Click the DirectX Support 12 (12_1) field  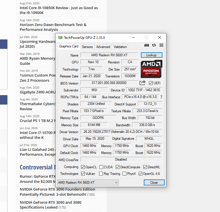coord(150,104)
